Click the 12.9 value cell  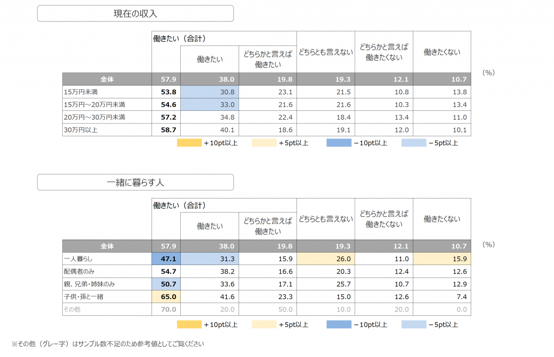click(442, 285)
